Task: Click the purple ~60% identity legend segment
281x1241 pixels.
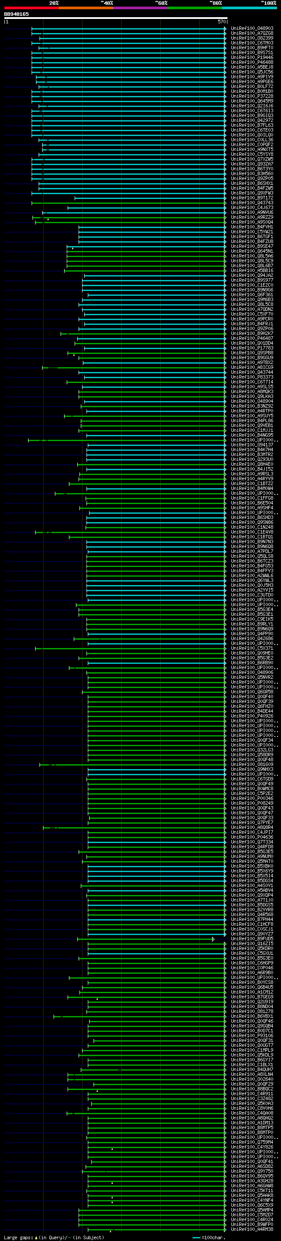Action: click(140, 8)
